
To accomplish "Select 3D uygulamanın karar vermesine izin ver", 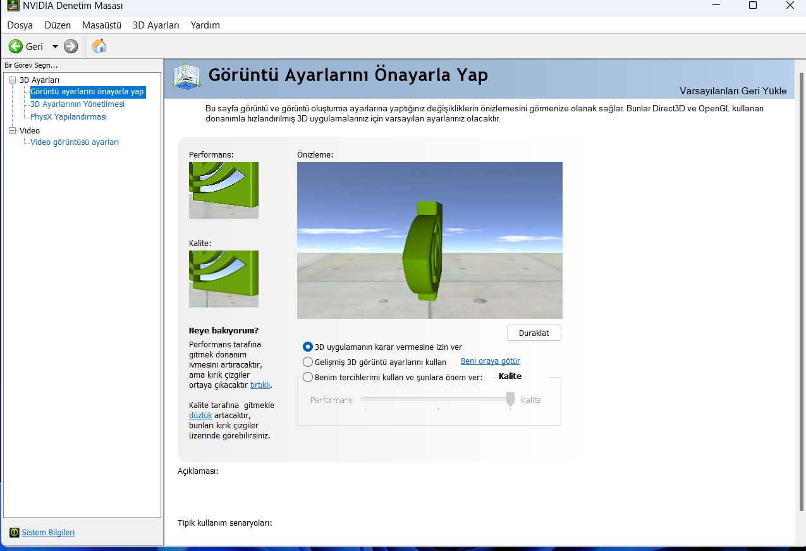I will point(308,347).
